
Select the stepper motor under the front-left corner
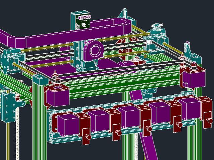point(58,97)
